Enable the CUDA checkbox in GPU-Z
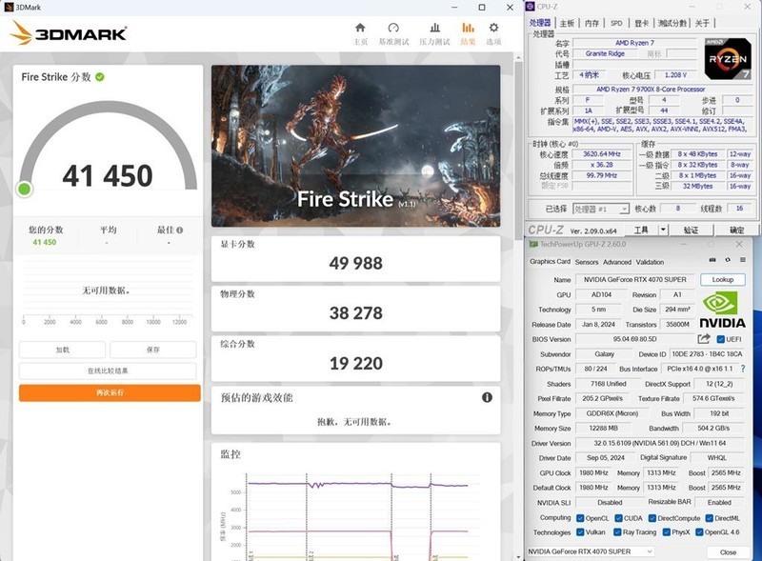Viewport: 762px width, 561px height. tap(617, 520)
